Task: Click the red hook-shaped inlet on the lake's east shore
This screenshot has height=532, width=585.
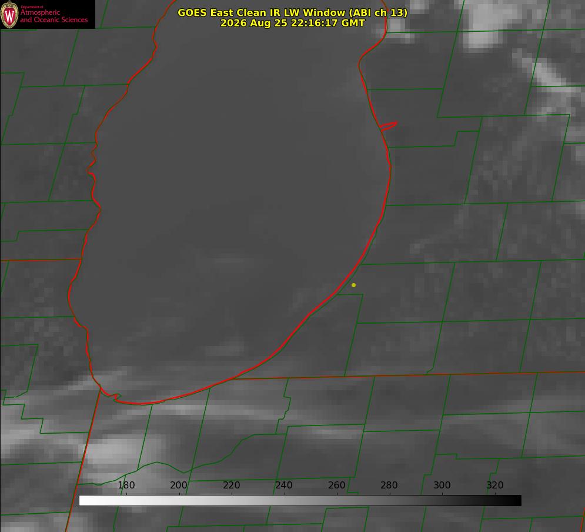Action: (388, 126)
